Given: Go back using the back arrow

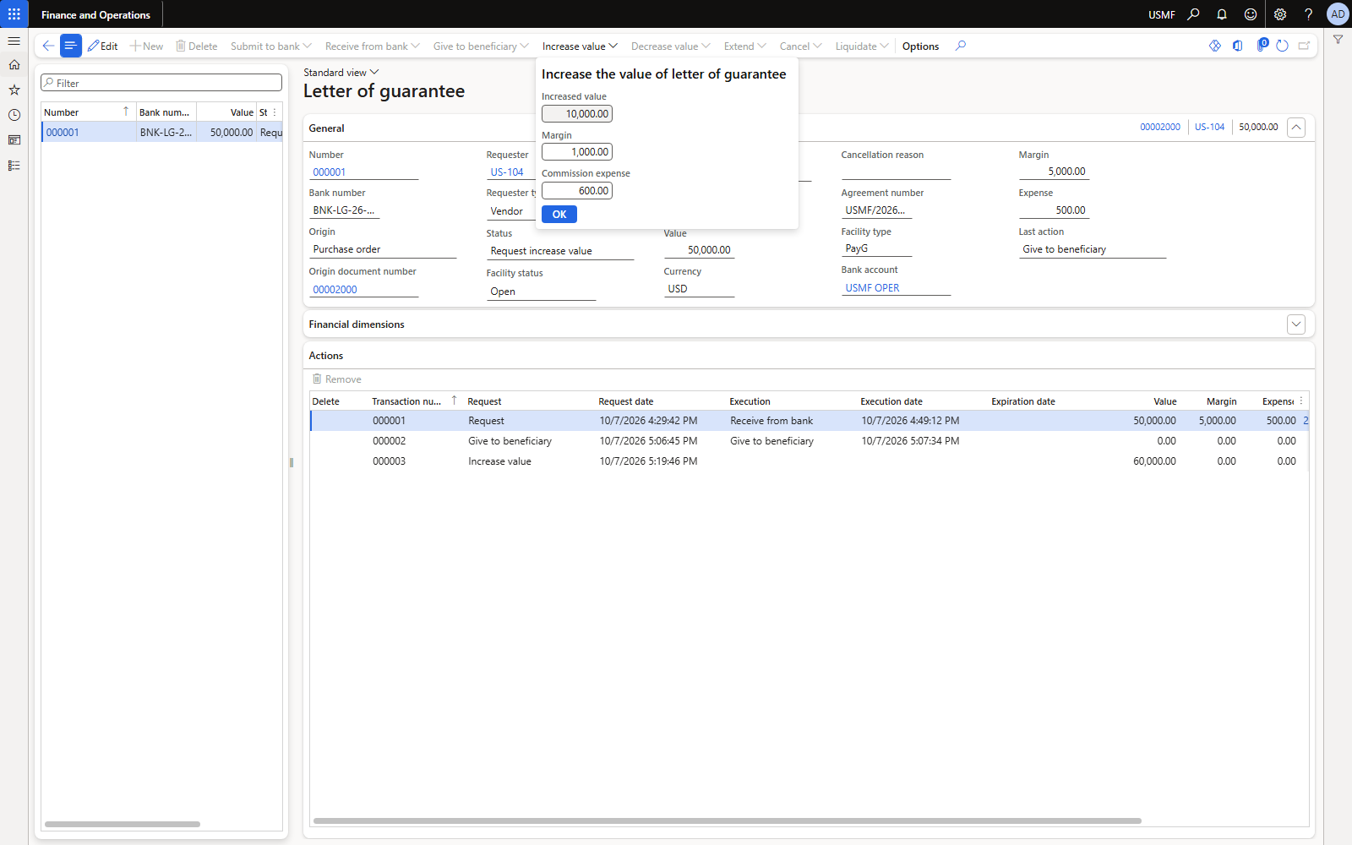Looking at the screenshot, I should tap(48, 46).
